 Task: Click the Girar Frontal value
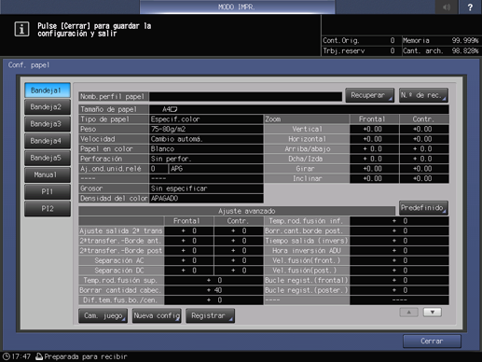click(x=374, y=169)
